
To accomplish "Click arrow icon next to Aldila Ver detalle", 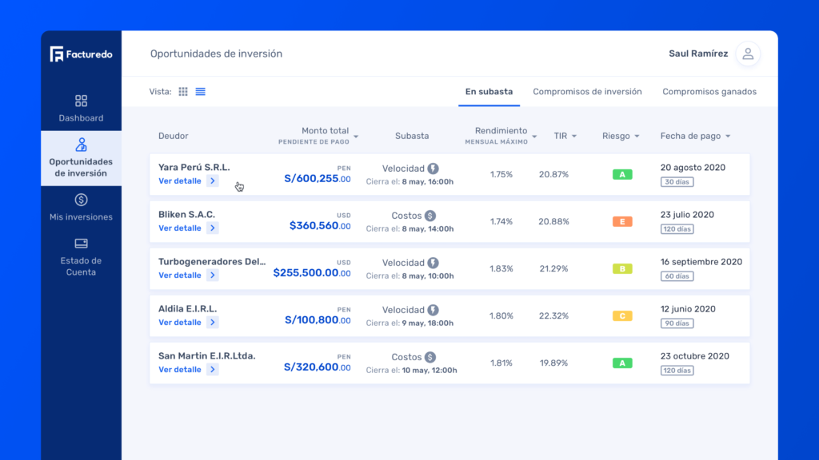I will (212, 323).
